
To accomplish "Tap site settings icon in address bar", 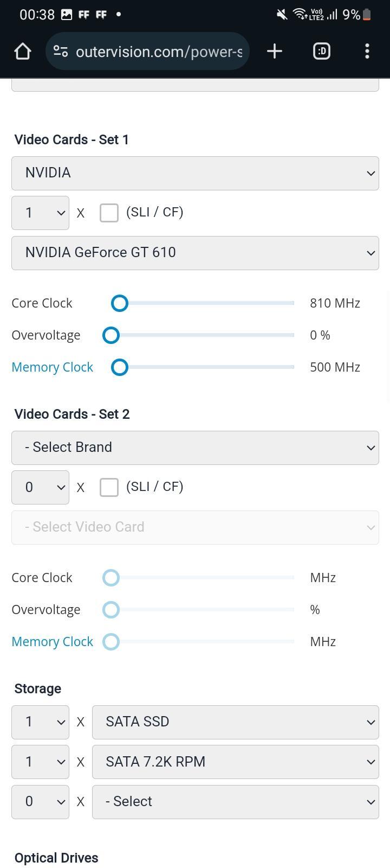I will click(x=61, y=52).
